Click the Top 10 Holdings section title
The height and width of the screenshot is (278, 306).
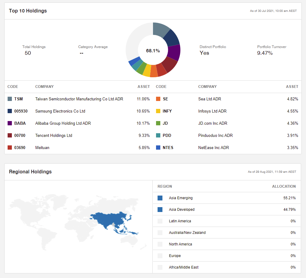click(28, 11)
